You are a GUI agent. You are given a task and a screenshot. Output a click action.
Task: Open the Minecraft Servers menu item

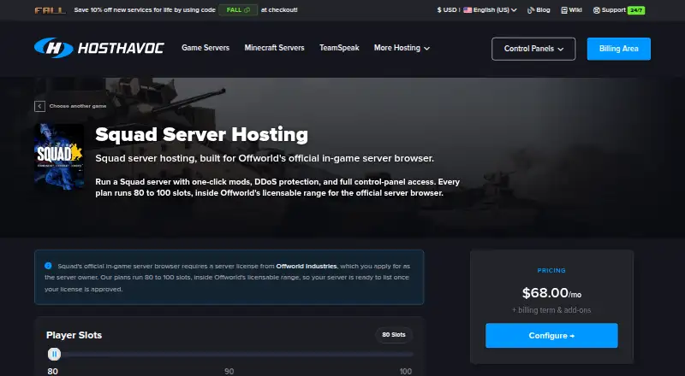[274, 48]
